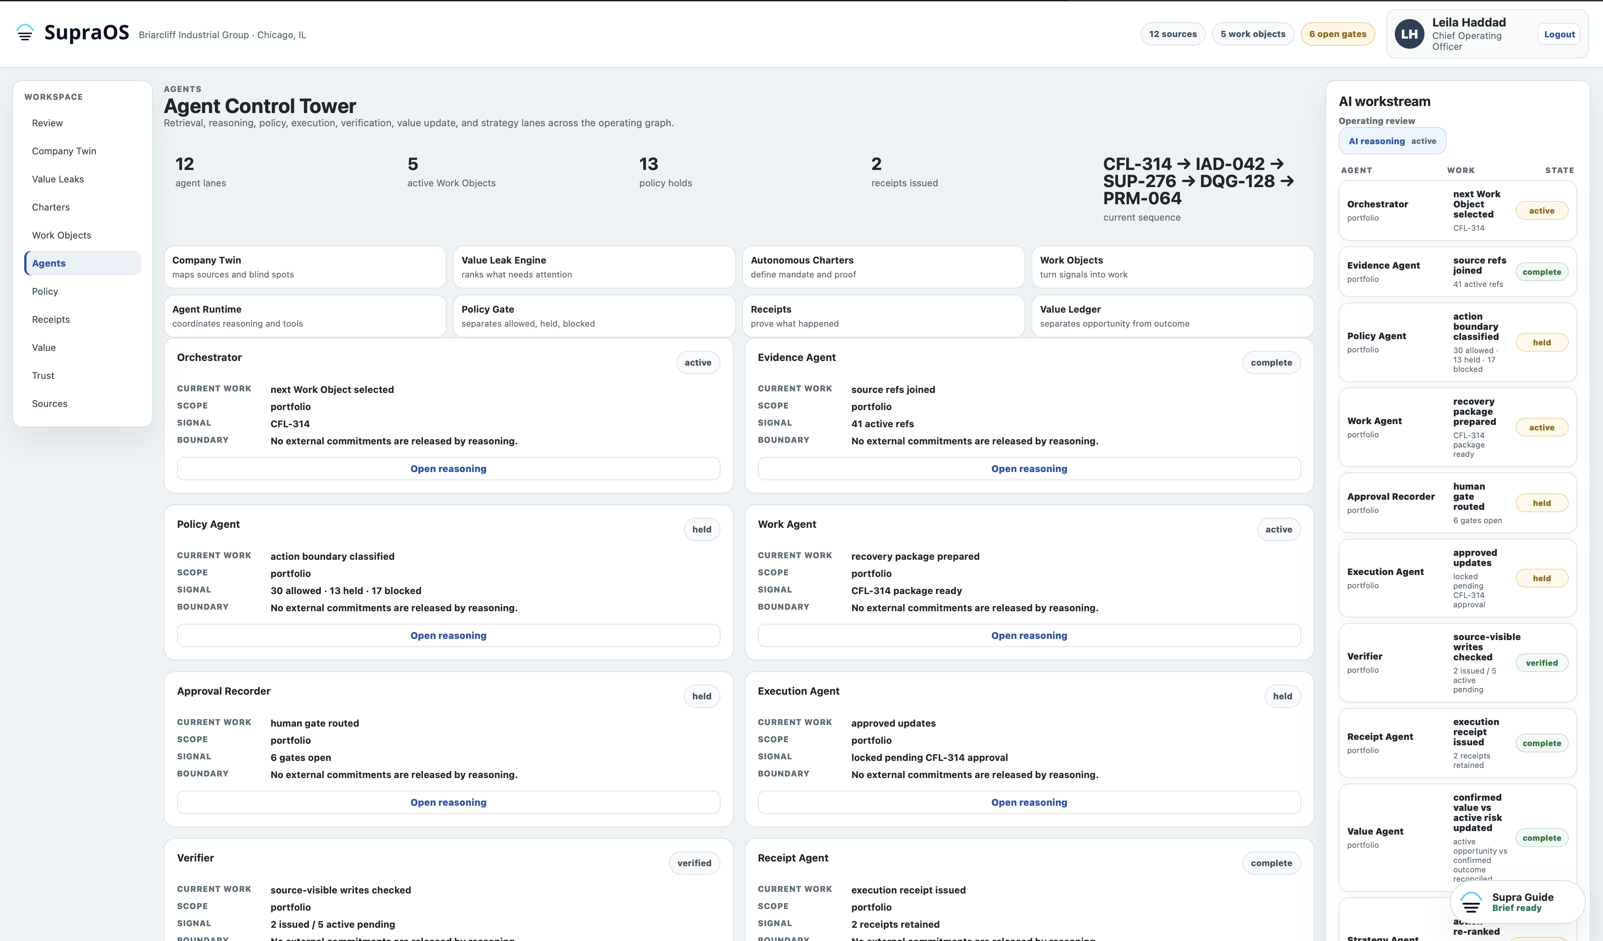Select Work Agent row in AI workstream
The width and height of the screenshot is (1603, 941).
(x=1457, y=427)
